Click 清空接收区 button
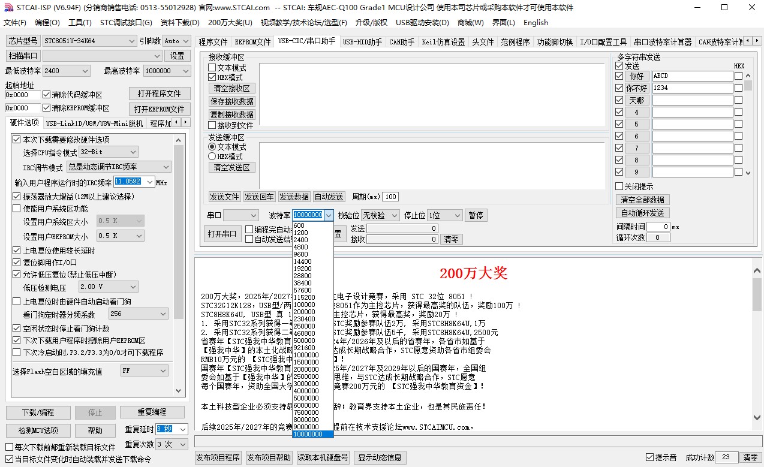 (x=232, y=88)
